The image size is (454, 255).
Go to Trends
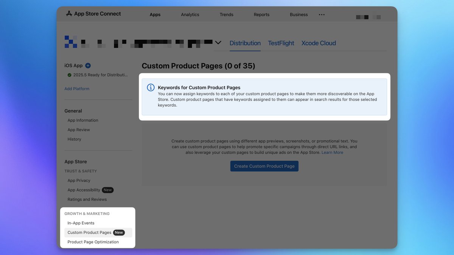click(227, 14)
